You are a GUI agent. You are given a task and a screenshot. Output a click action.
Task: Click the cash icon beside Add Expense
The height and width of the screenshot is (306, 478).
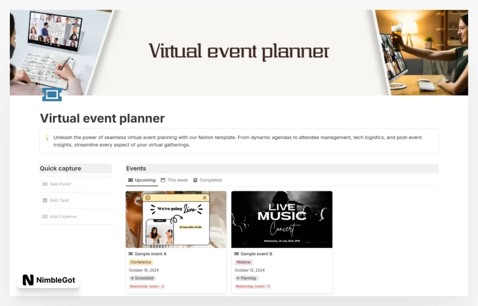click(45, 217)
